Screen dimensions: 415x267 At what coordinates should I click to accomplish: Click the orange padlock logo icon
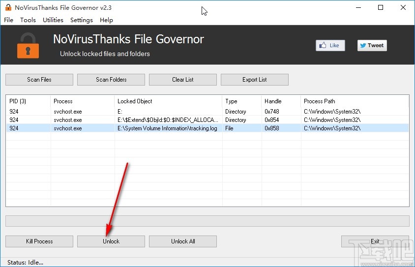tap(28, 45)
